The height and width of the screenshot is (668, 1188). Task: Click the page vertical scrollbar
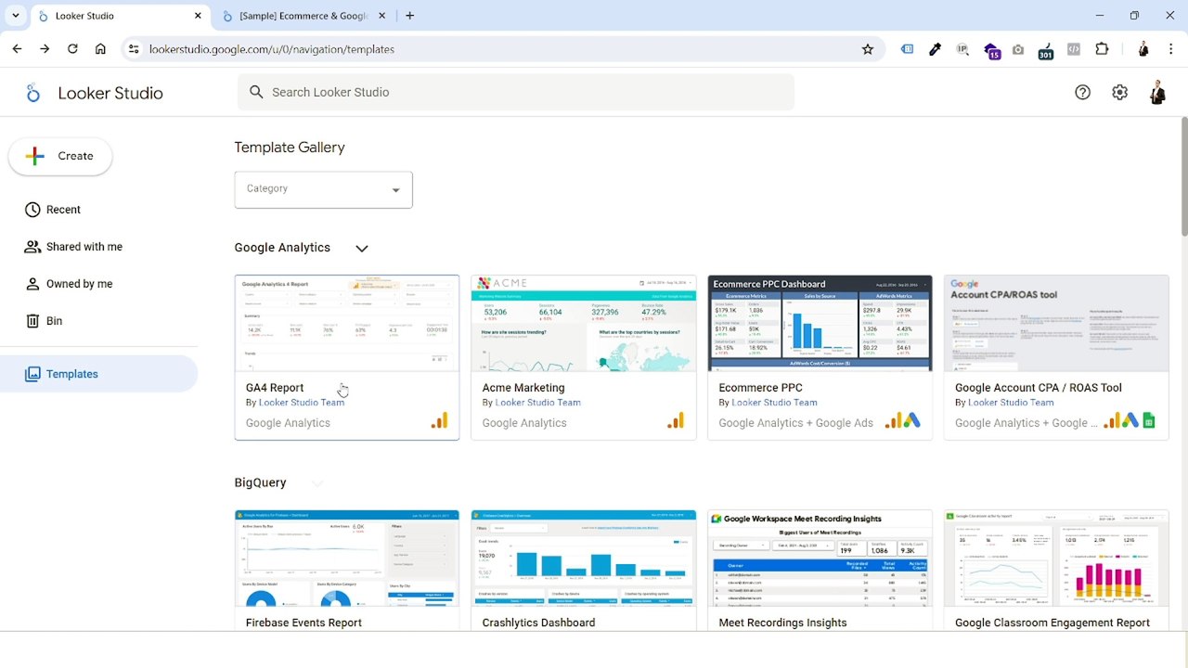pos(1183,176)
